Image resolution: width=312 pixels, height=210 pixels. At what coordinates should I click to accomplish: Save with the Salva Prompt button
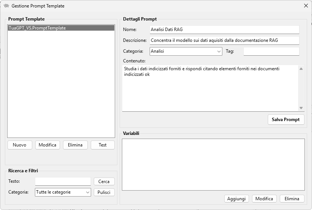tap(286, 120)
